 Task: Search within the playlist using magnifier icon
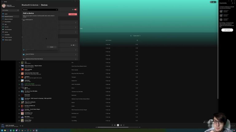[x=131, y=36]
